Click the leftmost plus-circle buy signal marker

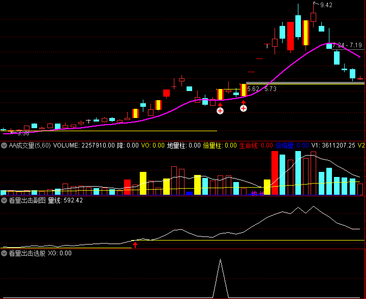tap(220, 111)
